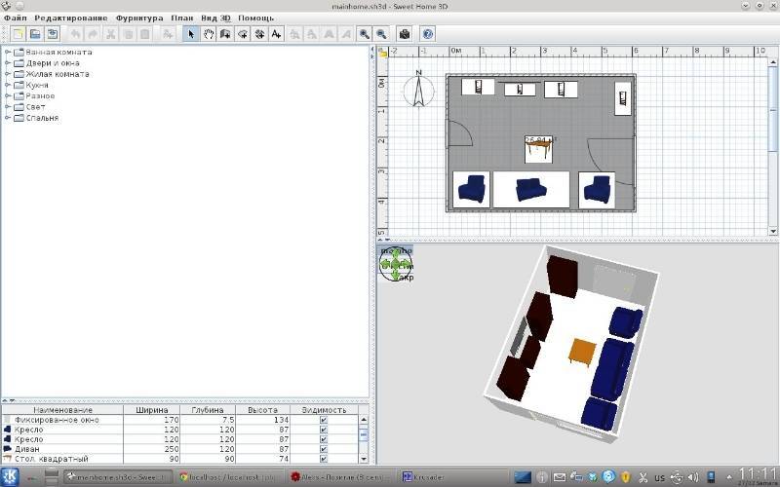This screenshot has width=780, height=487.
Task: Uncheck visibility for Фиксированное окно row
Action: point(324,420)
